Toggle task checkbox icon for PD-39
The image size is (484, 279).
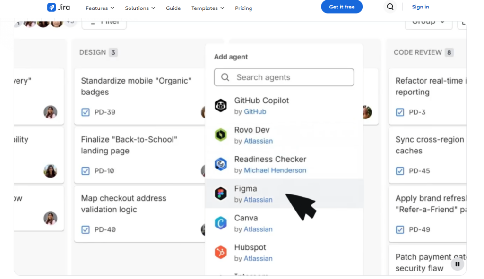click(86, 112)
